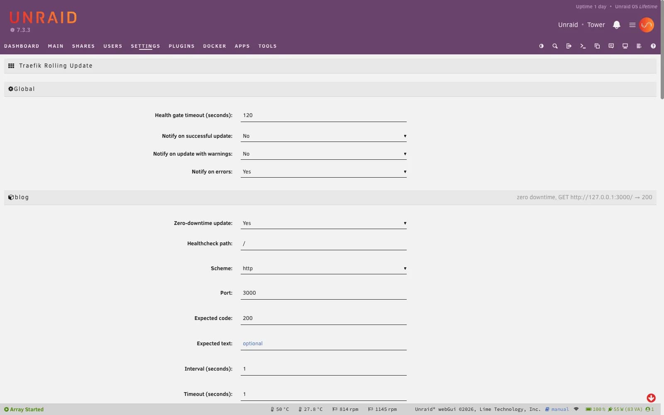
Task: Click the gear icon beside Global
Action: [11, 89]
